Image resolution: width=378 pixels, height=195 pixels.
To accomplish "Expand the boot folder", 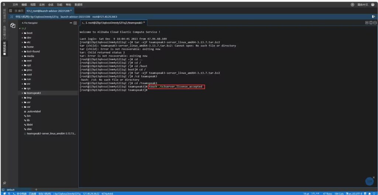I will [22, 33].
